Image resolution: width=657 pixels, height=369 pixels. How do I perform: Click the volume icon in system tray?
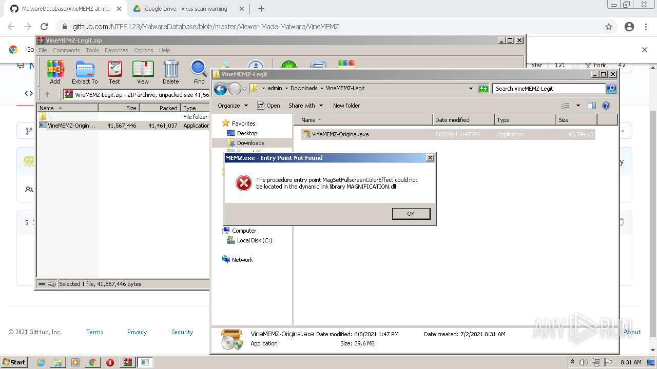pos(584,362)
